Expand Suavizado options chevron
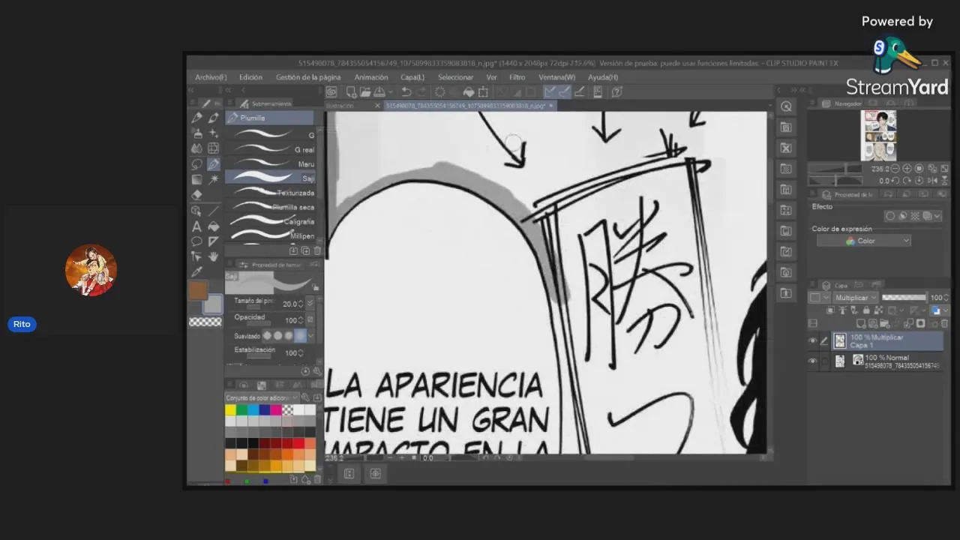Image resolution: width=960 pixels, height=540 pixels. coord(310,336)
